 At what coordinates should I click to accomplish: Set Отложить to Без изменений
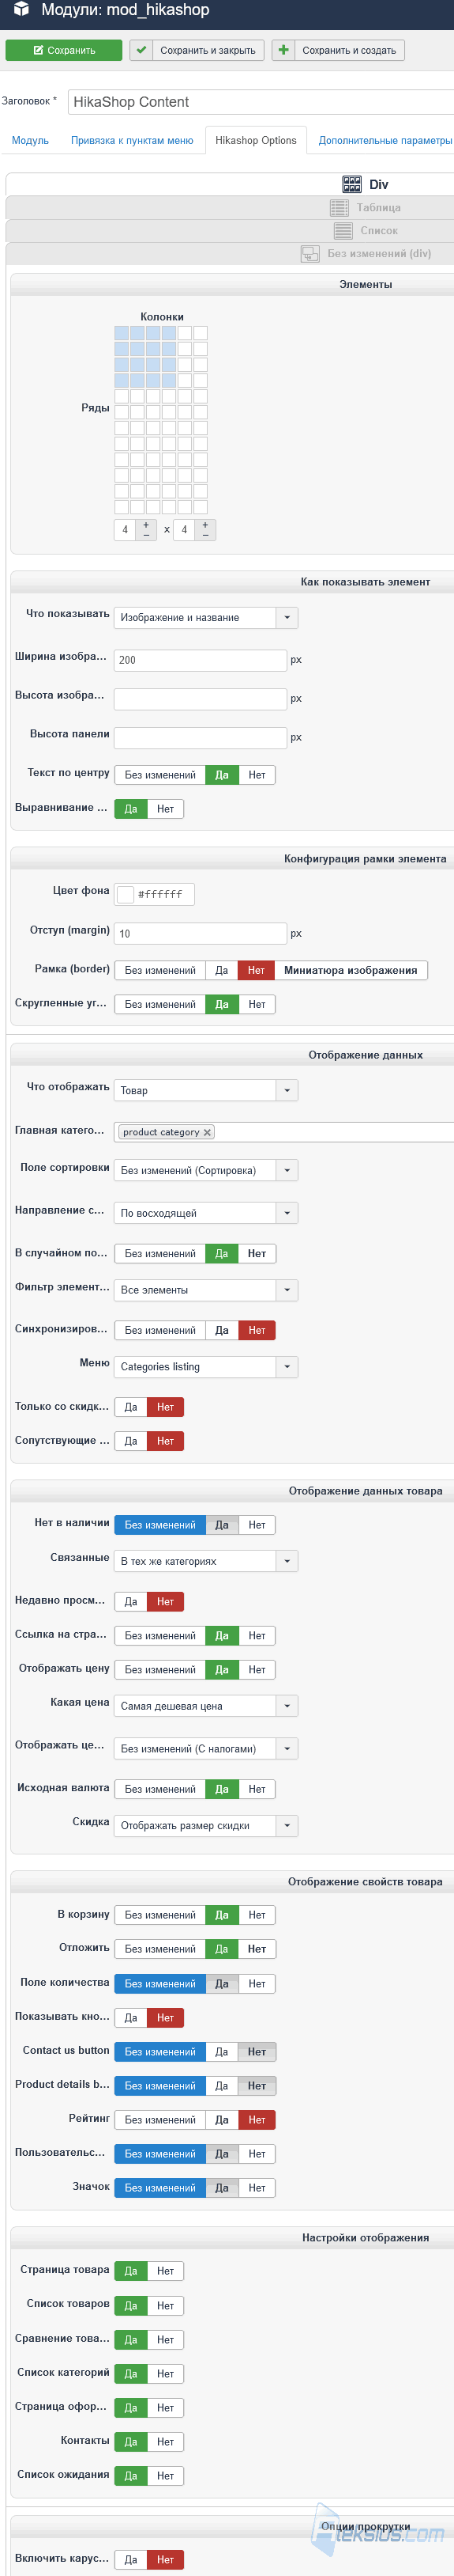tap(159, 1949)
